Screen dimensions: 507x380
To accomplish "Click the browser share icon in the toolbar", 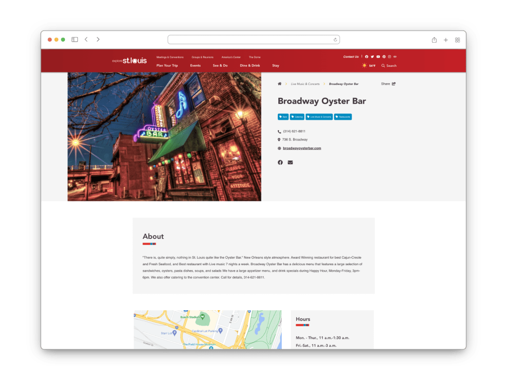I will click(434, 40).
